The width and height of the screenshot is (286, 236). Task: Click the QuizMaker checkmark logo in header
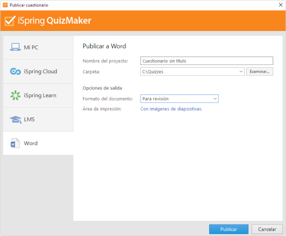click(x=10, y=21)
